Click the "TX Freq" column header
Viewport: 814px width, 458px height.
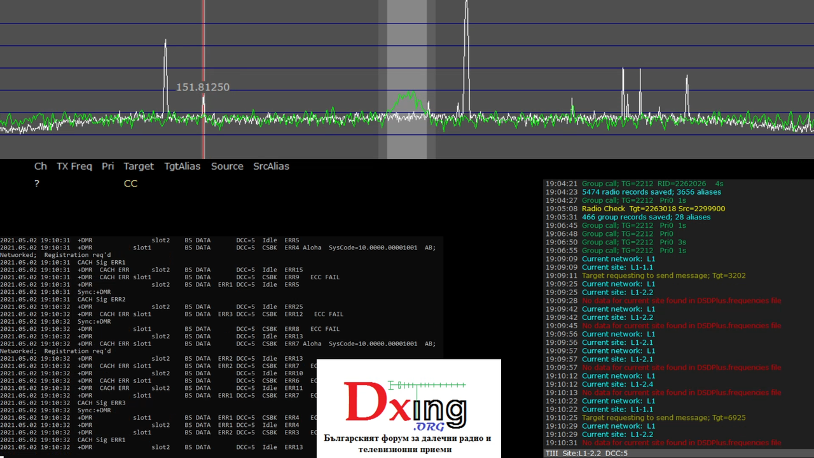(74, 166)
